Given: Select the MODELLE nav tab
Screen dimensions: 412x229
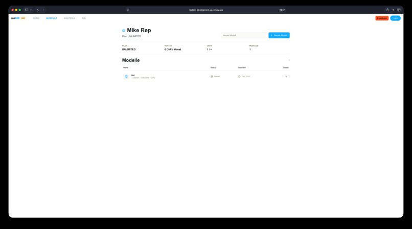Looking at the screenshot, I should pyautogui.click(x=52, y=18).
